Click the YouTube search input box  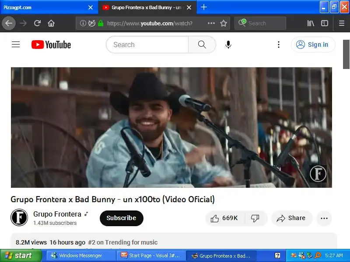click(x=147, y=45)
